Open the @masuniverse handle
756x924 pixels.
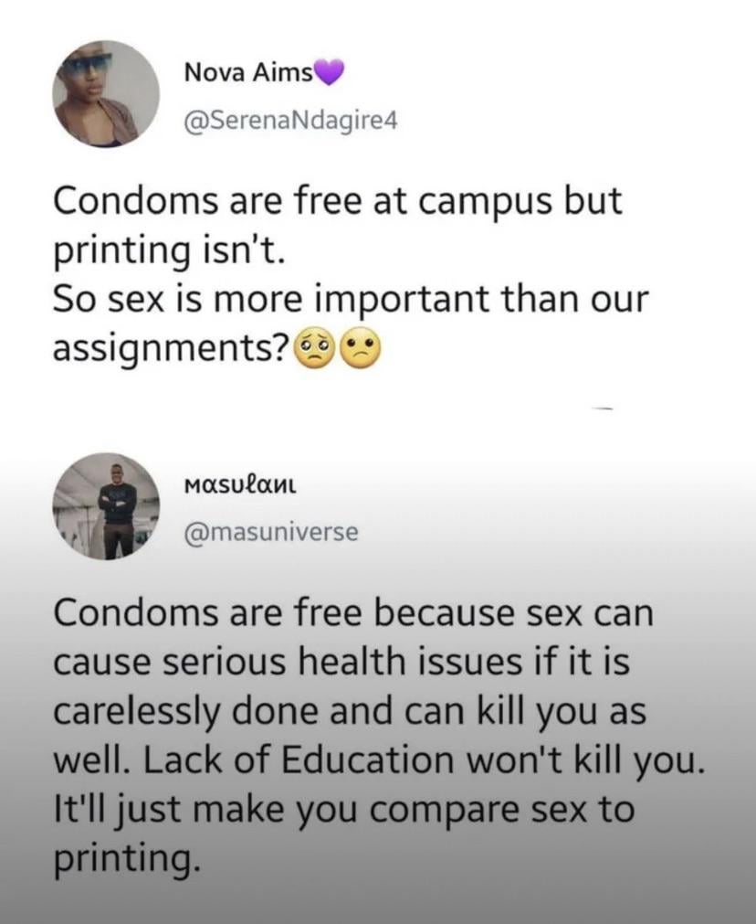coord(271,530)
